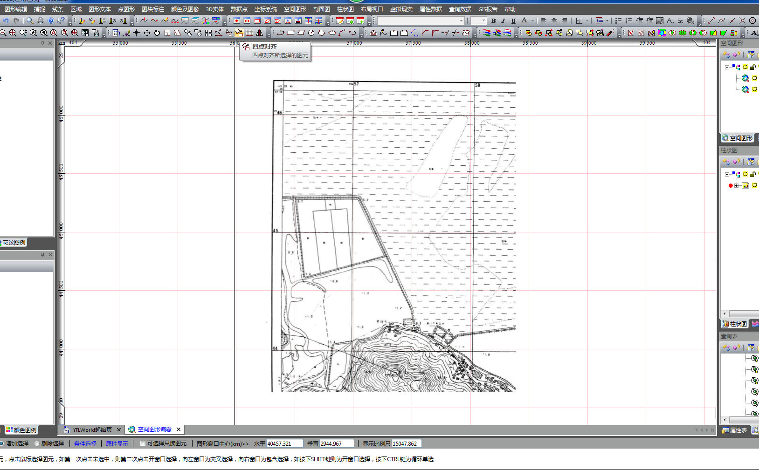Click the 显示比例尺 input field

tap(407, 443)
